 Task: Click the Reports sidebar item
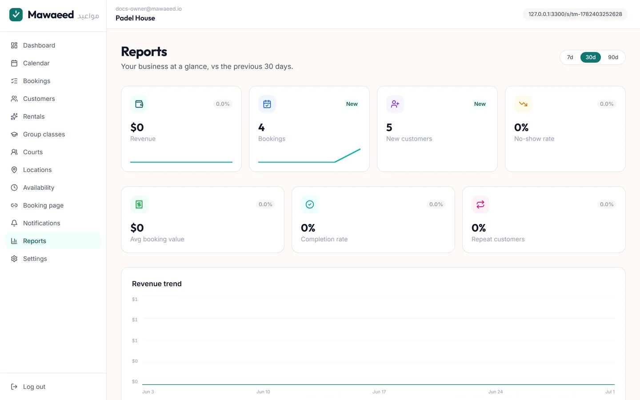53,241
